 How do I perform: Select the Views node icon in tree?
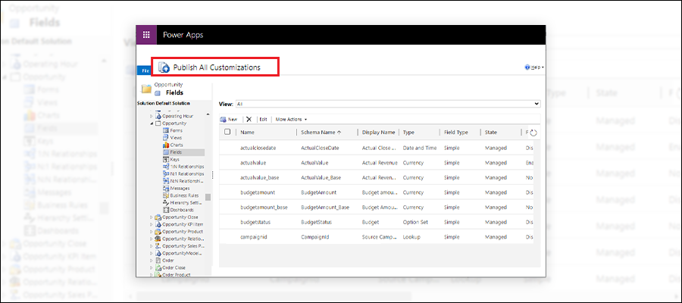point(166,138)
